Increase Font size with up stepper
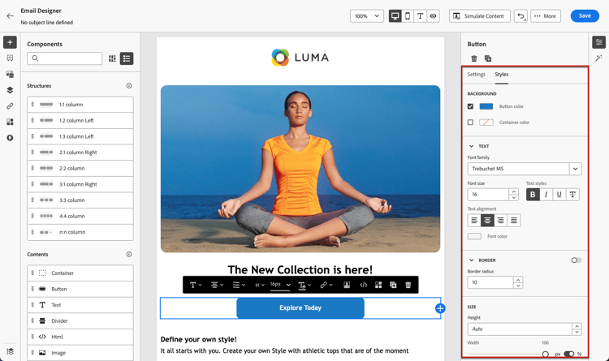 pyautogui.click(x=514, y=191)
